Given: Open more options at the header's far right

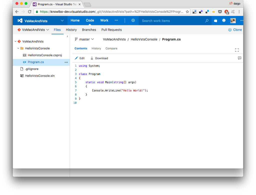Looking at the screenshot, I should point(242,21).
